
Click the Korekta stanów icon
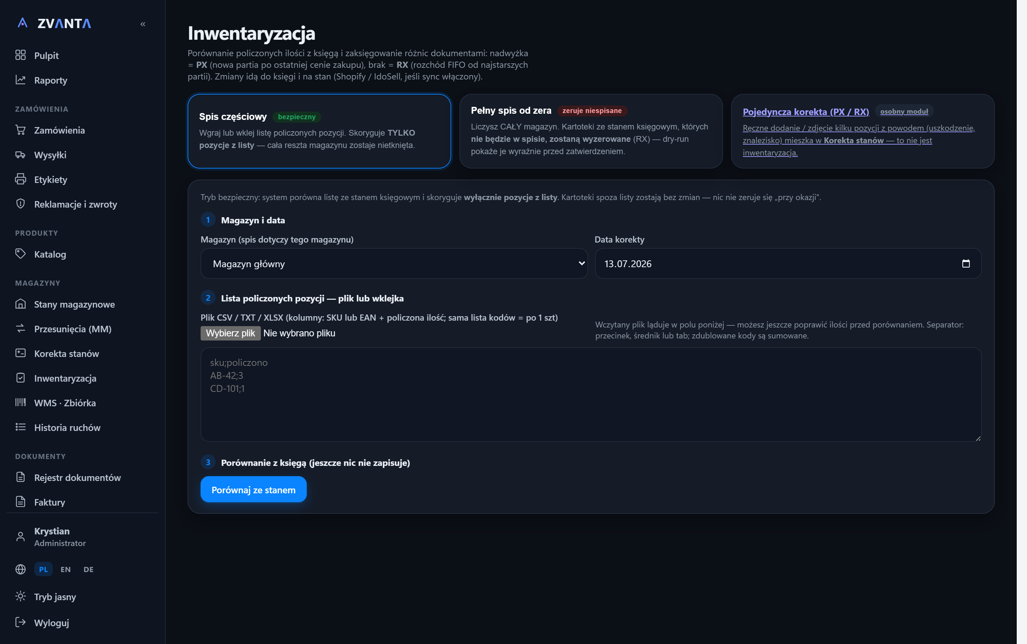21,353
